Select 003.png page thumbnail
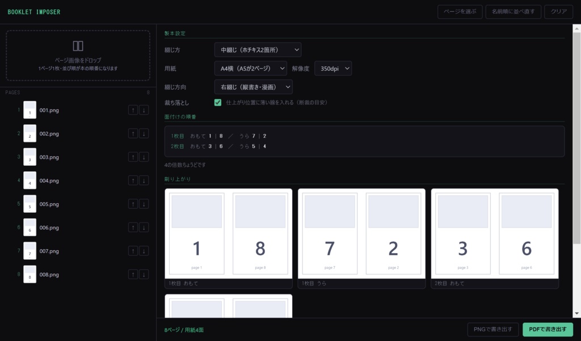Image resolution: width=581 pixels, height=341 pixels. pyautogui.click(x=30, y=157)
